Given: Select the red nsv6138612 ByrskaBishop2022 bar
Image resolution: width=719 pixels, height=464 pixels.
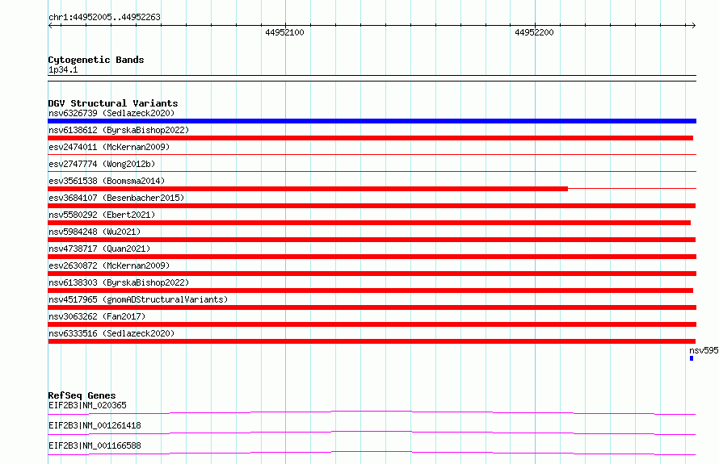Looking at the screenshot, I should click(x=371, y=138).
